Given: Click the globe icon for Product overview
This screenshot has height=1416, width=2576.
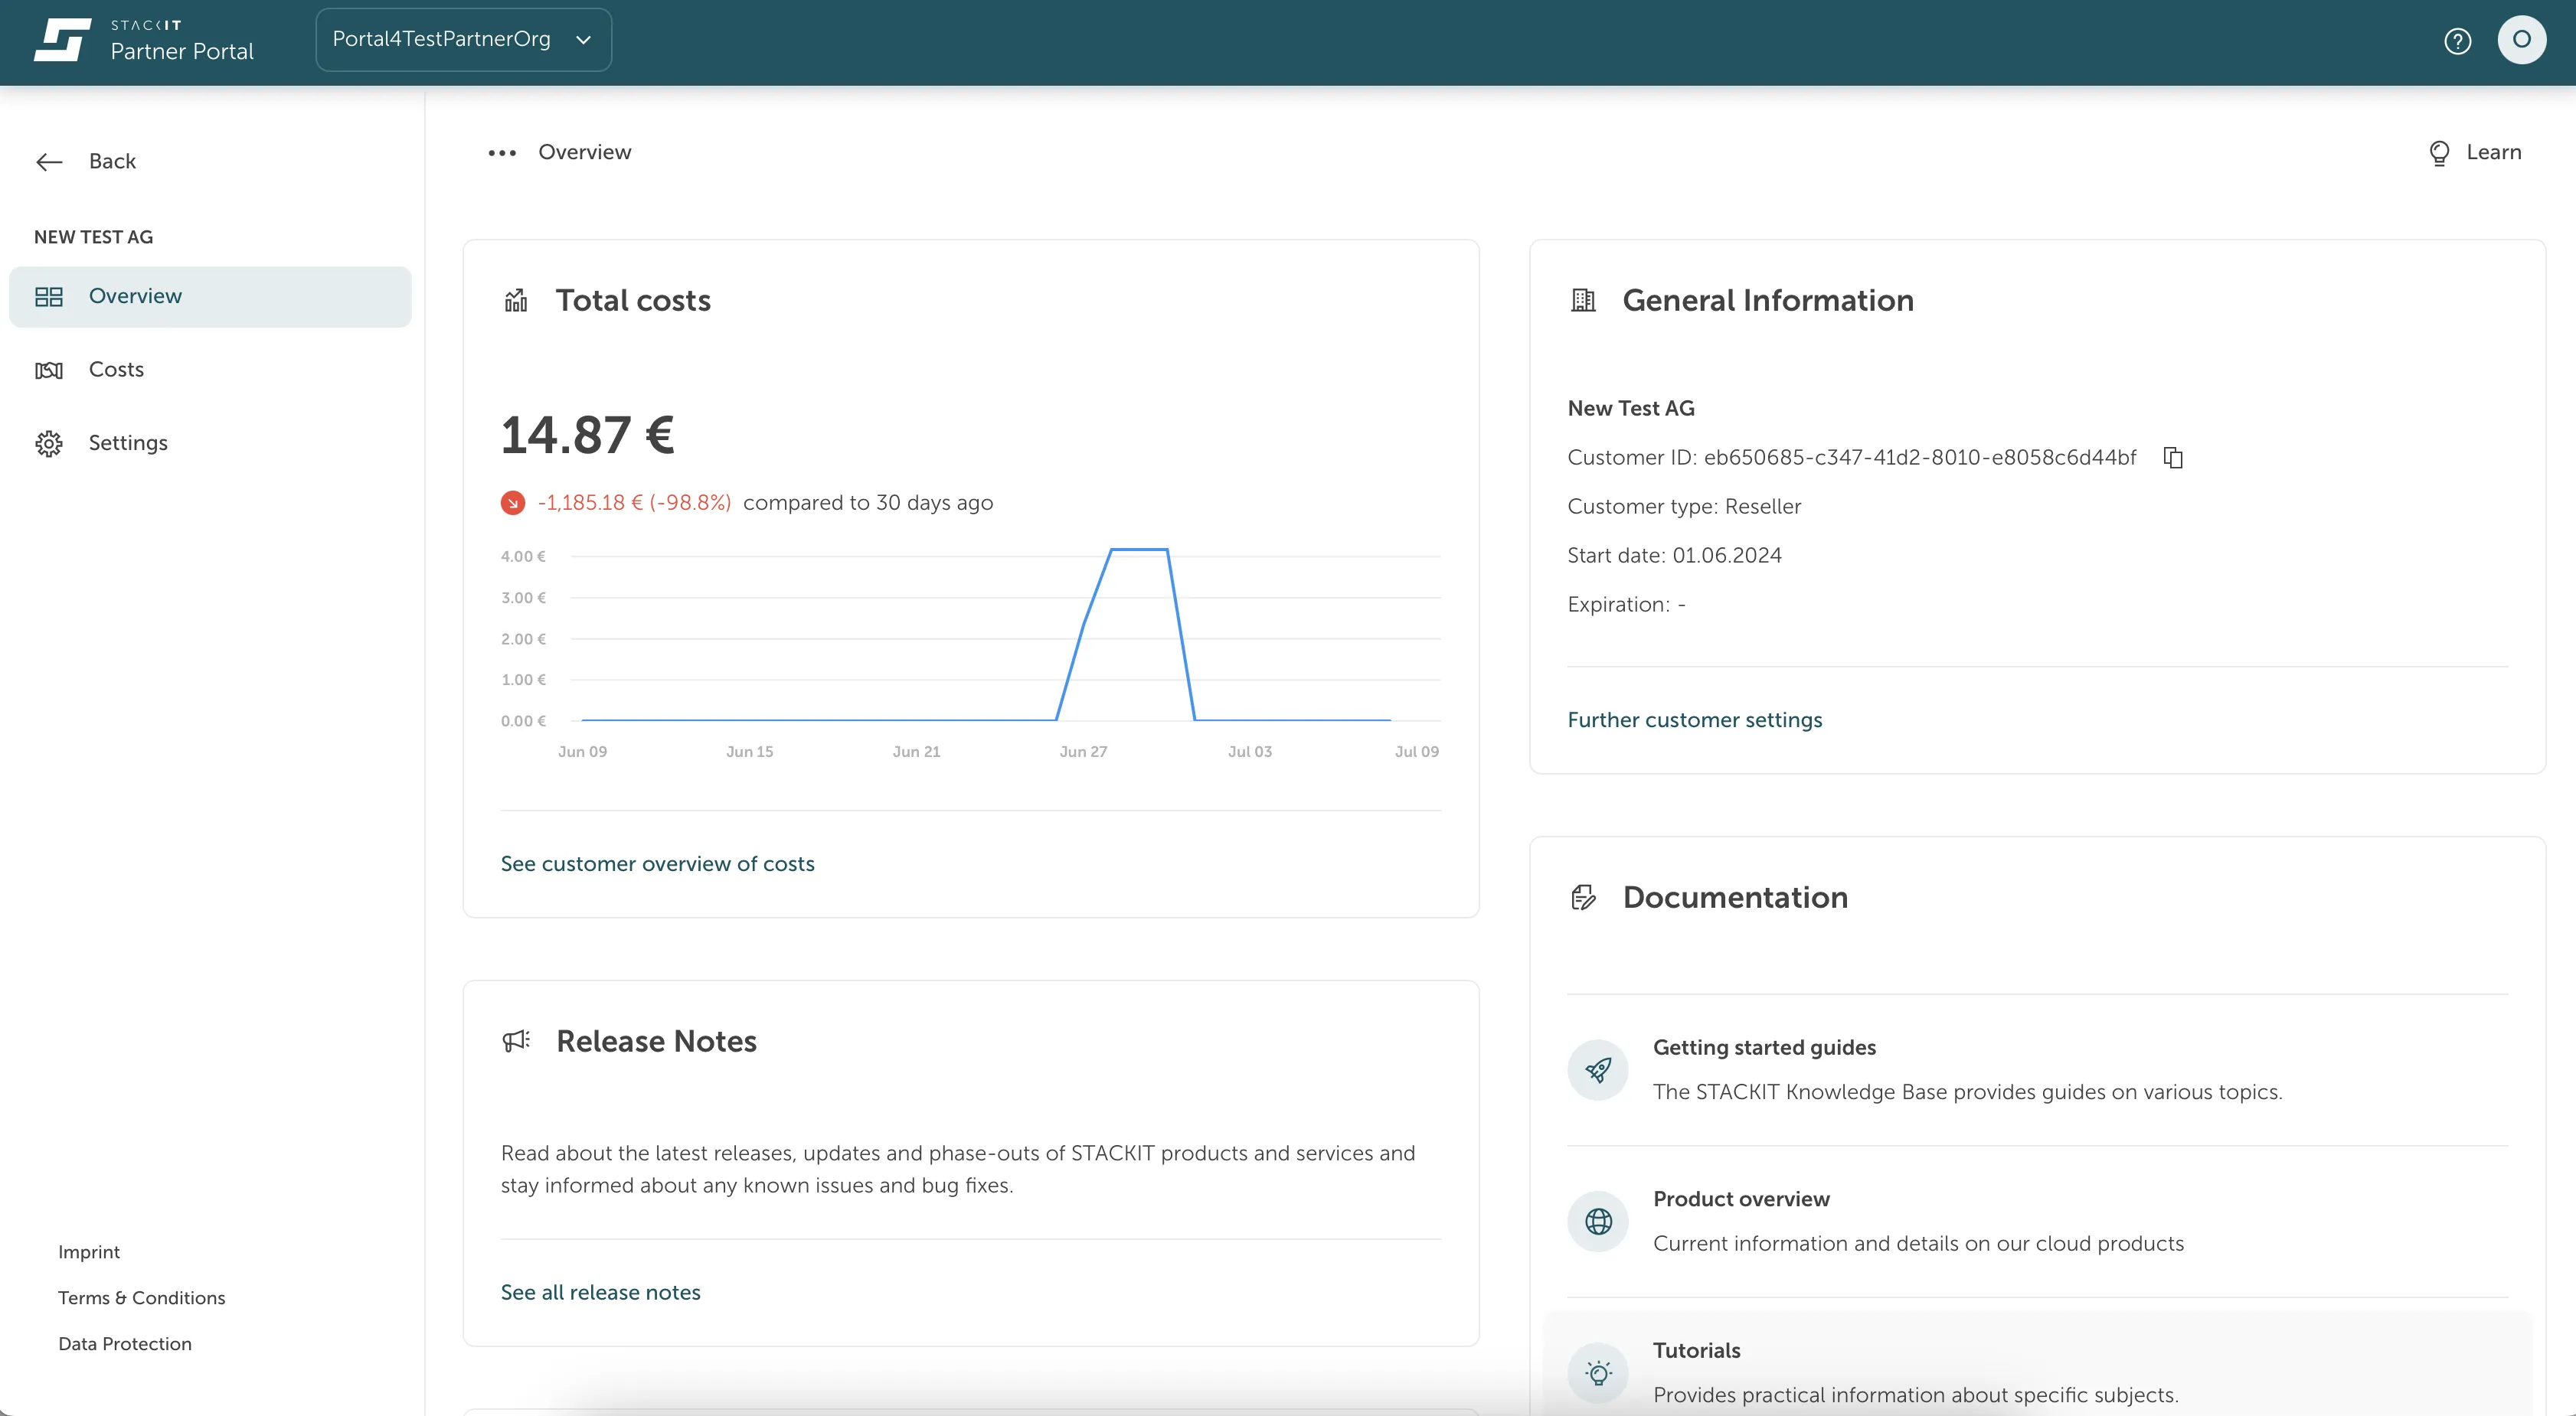Looking at the screenshot, I should pos(1598,1221).
